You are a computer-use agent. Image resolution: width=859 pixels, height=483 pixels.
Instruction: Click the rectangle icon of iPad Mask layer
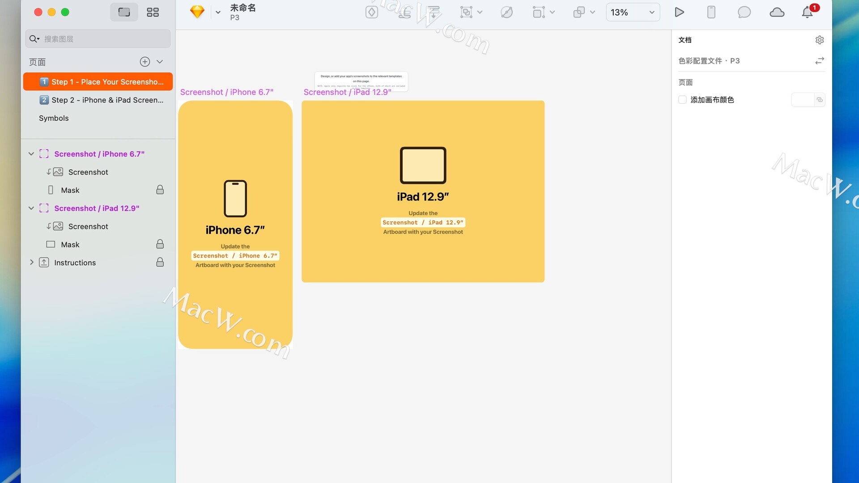point(51,245)
